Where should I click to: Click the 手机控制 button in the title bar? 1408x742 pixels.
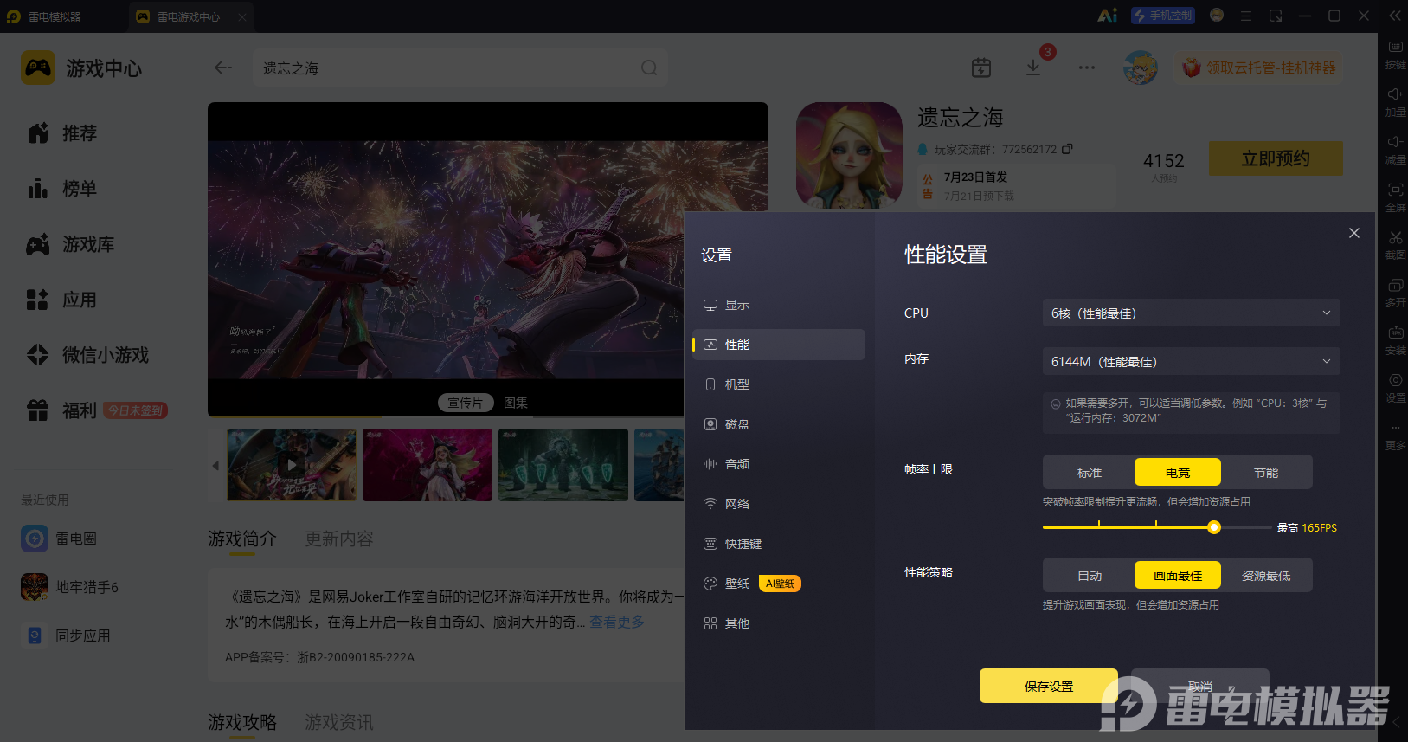(1163, 16)
